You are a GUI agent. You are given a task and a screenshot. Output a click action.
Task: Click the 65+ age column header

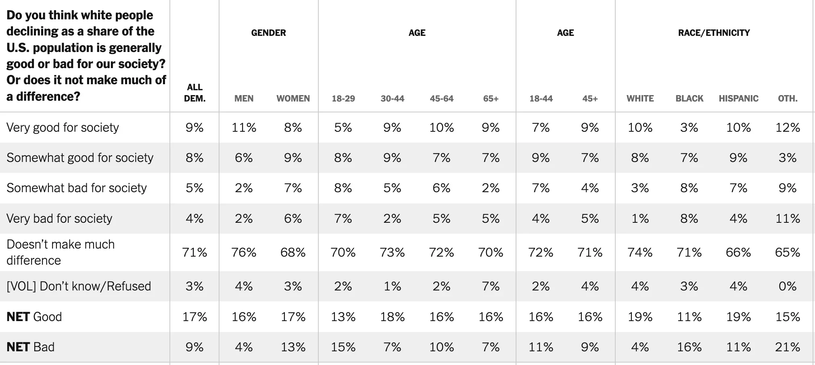coord(491,98)
